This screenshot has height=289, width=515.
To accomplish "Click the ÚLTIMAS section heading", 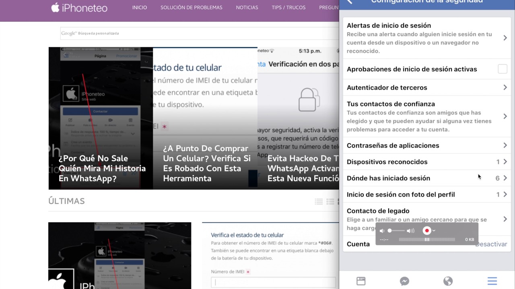I will [x=66, y=201].
